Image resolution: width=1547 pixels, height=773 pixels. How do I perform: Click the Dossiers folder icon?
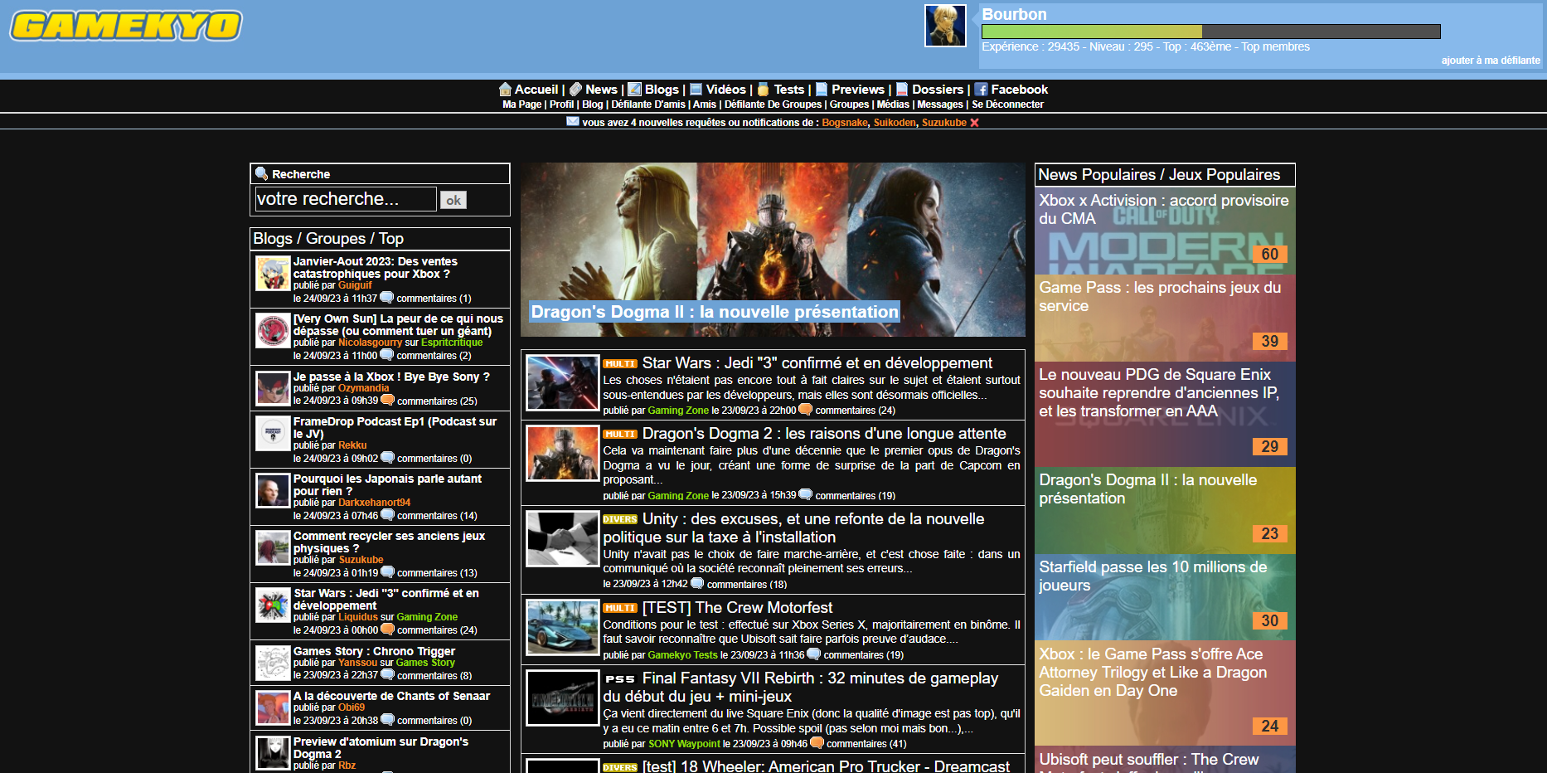pyautogui.click(x=902, y=90)
